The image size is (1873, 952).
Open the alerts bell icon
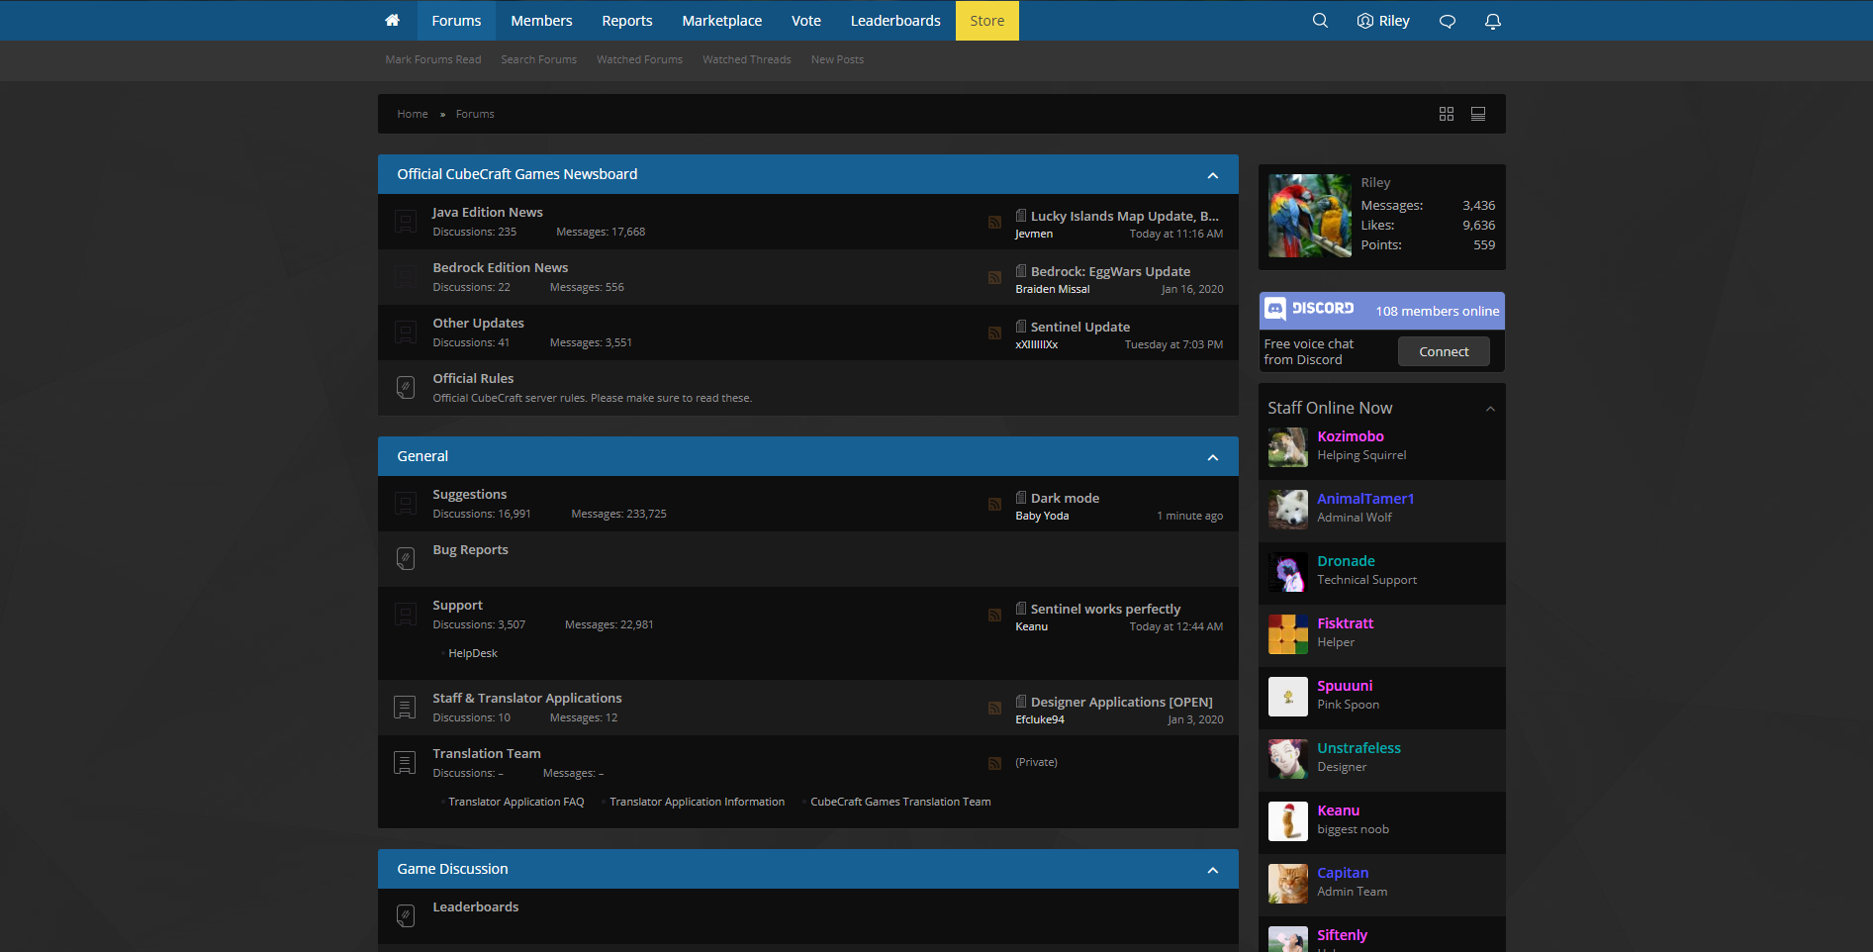click(1493, 21)
